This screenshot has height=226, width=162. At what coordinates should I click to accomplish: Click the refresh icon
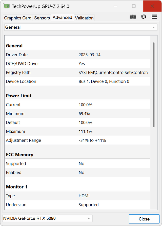tap(144, 17)
